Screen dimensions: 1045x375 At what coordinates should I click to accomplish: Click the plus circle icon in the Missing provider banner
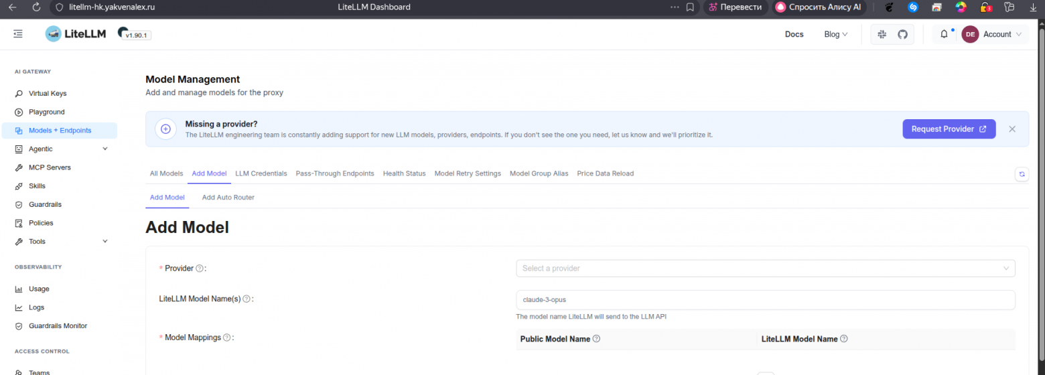[x=165, y=129]
